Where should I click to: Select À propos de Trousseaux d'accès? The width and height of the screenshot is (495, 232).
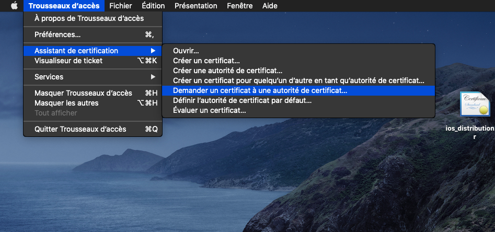tap(93, 19)
